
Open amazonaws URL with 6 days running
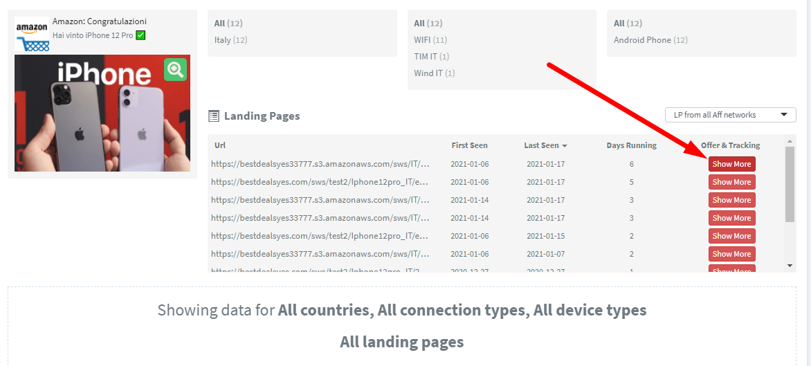[320, 164]
